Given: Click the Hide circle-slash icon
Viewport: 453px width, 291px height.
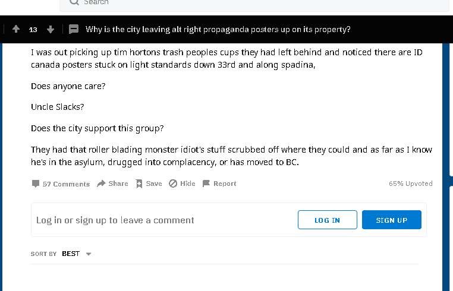Looking at the screenshot, I should click(173, 184).
